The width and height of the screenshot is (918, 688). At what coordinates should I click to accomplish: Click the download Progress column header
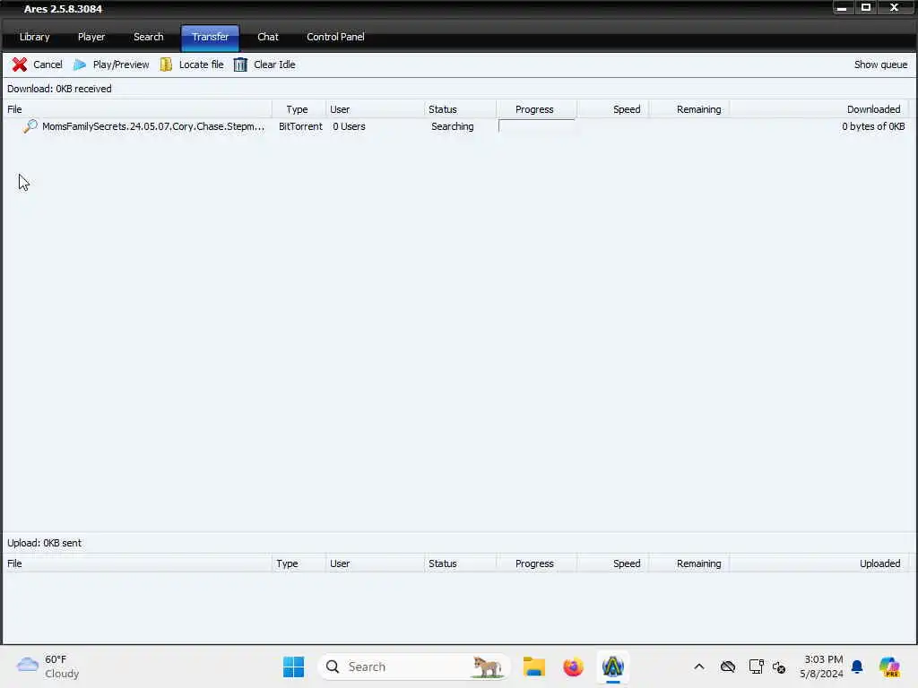[536, 109]
